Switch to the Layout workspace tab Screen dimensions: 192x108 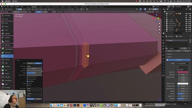tap(28, 7)
